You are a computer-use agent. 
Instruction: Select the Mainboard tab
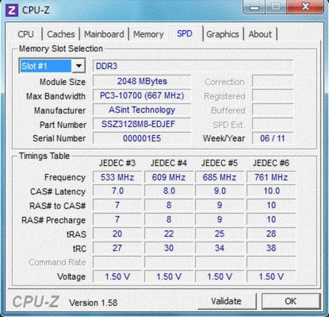[x=104, y=34]
